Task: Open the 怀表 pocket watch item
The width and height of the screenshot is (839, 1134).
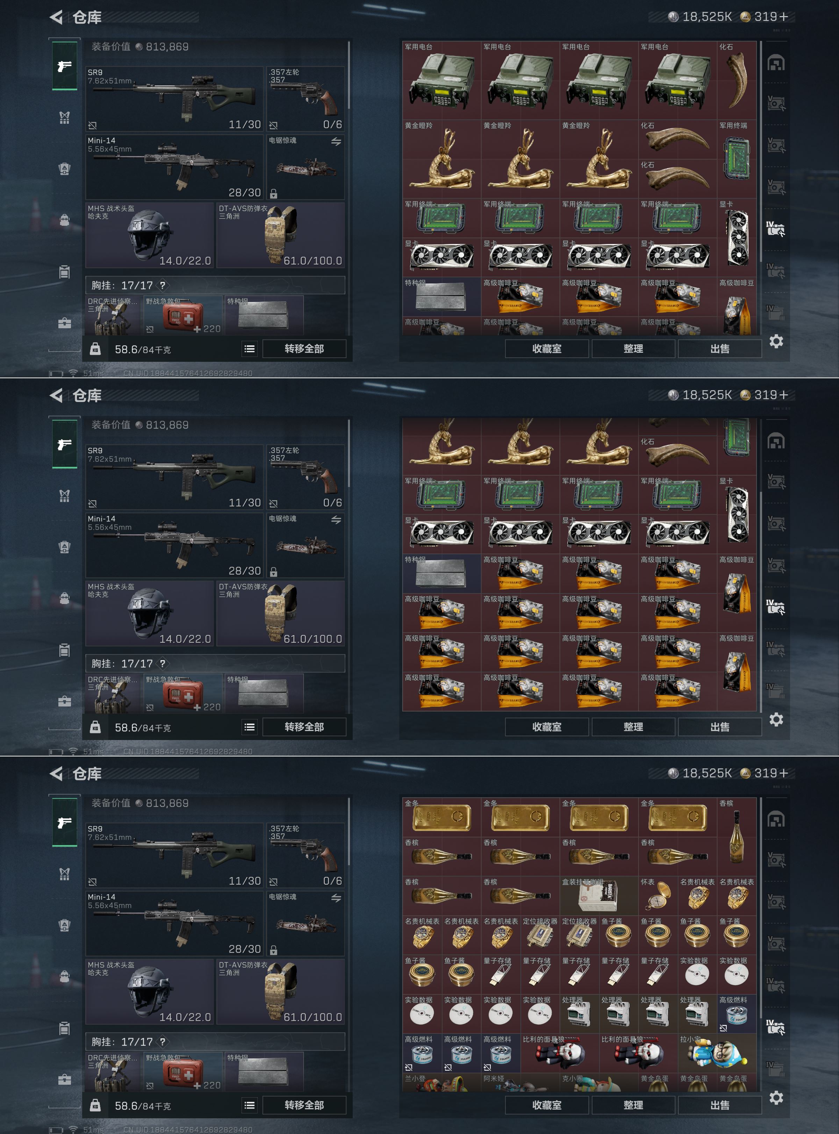Action: pyautogui.click(x=658, y=896)
